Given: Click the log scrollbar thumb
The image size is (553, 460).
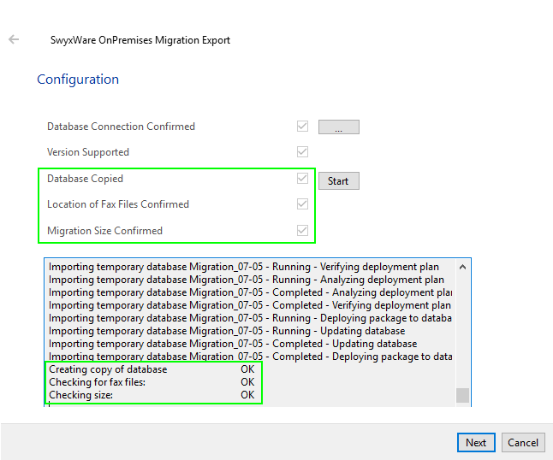Looking at the screenshot, I should (462, 394).
